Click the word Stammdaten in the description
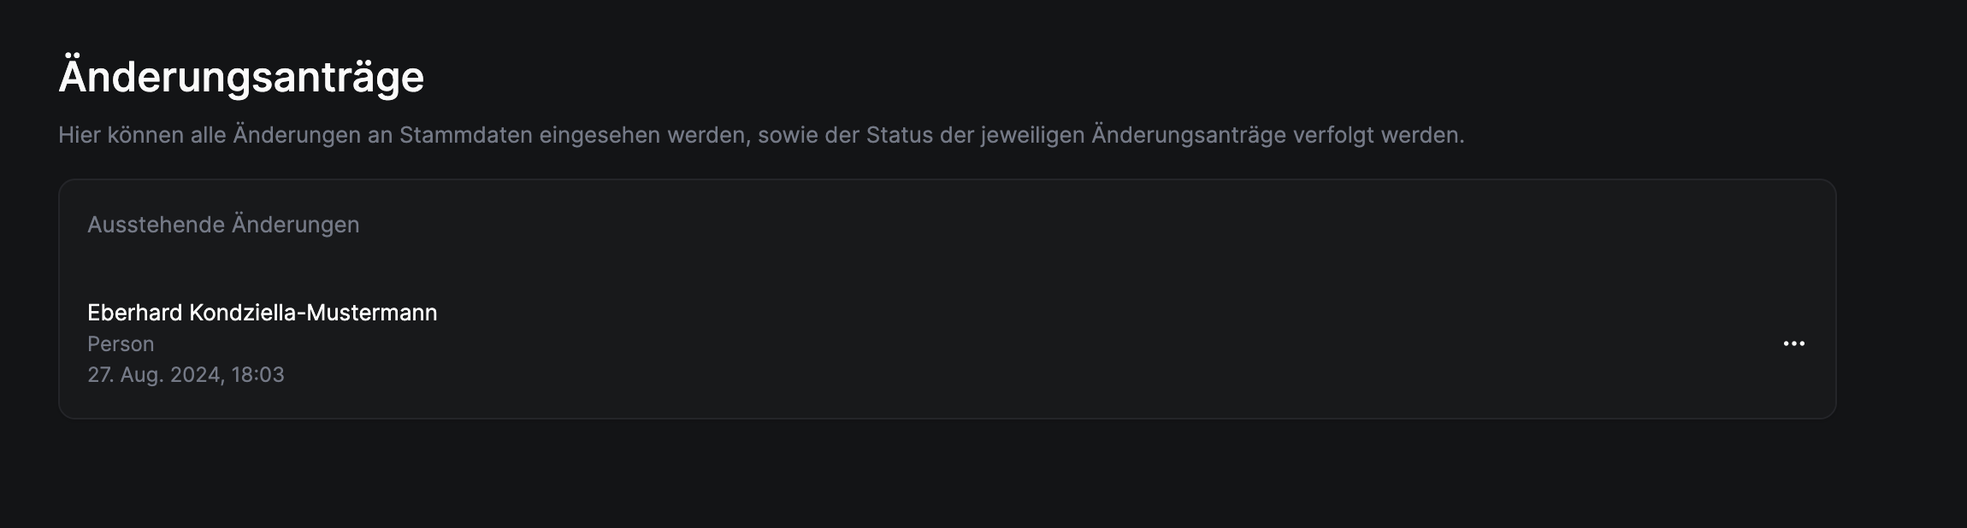Viewport: 1967px width, 528px height. (465, 135)
